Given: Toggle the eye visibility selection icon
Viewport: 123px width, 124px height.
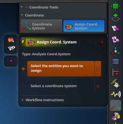Looking at the screenshot, I should [x=11, y=48].
